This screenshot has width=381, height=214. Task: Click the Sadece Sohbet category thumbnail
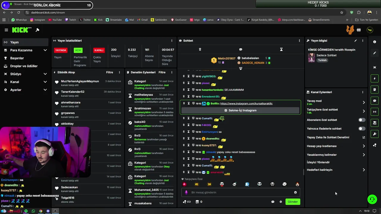pyautogui.click(x=311, y=58)
